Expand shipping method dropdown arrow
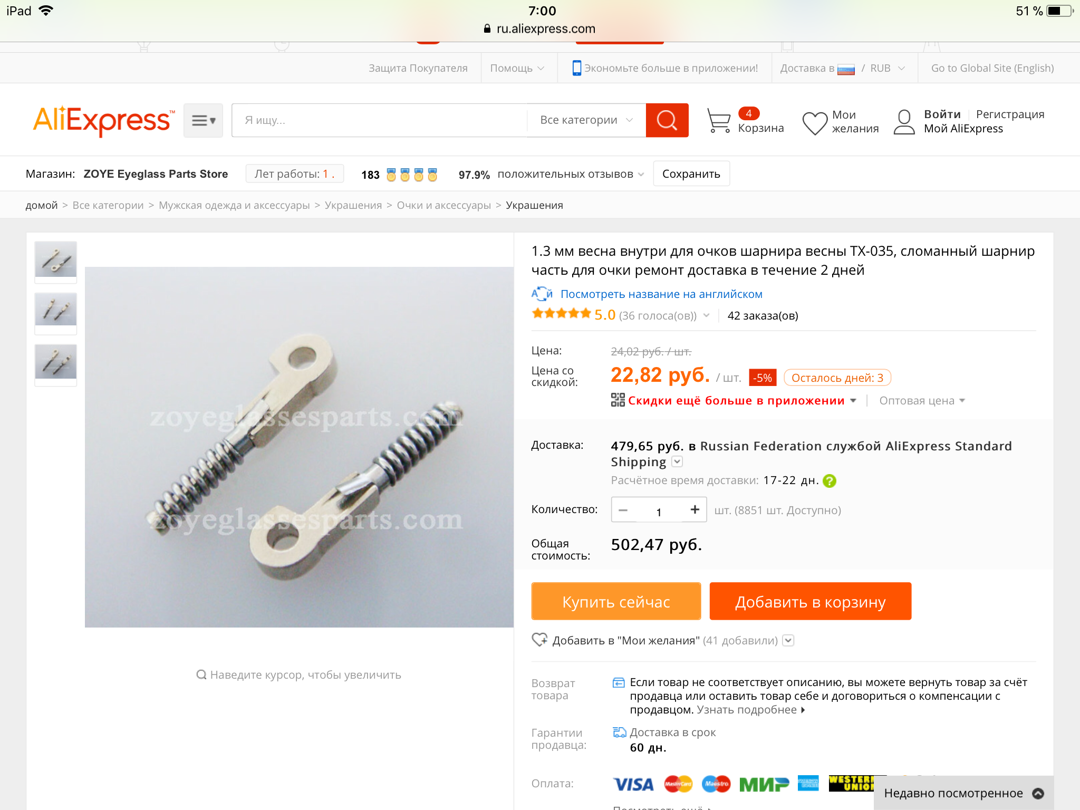 (x=678, y=462)
